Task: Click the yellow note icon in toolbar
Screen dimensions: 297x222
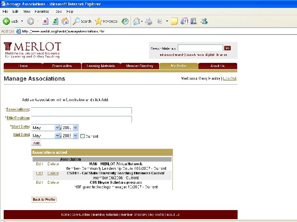Action: (x=174, y=21)
